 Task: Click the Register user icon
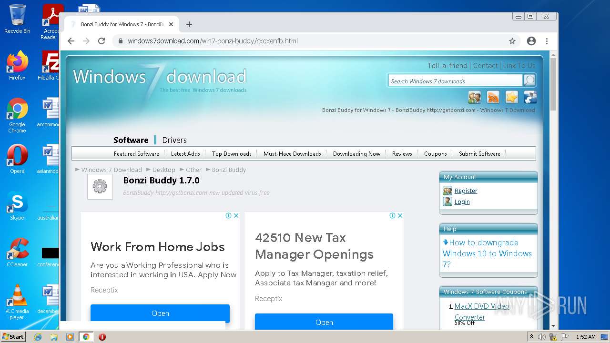tap(447, 191)
